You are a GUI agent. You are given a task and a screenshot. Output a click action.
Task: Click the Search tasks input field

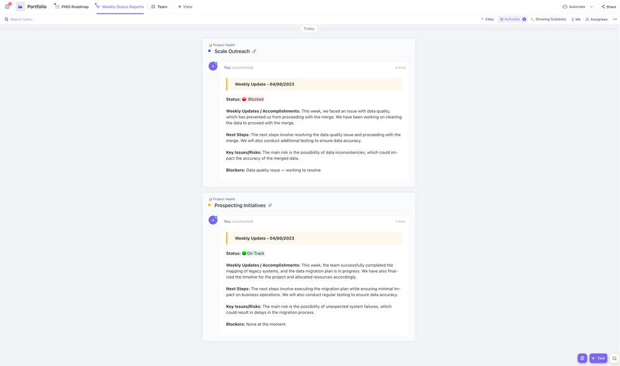(x=31, y=19)
